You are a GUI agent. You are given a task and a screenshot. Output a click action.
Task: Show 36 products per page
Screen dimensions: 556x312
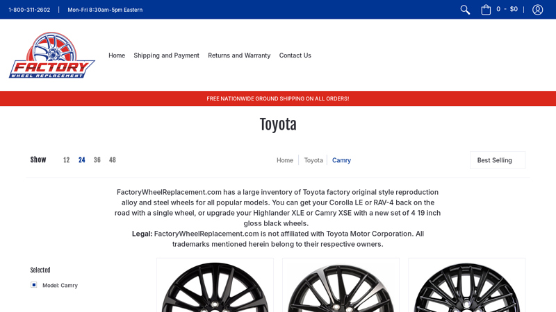pyautogui.click(x=97, y=160)
